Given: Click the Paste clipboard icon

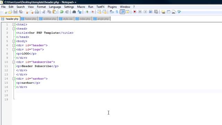Looking at the screenshot, I should click(x=54, y=12).
